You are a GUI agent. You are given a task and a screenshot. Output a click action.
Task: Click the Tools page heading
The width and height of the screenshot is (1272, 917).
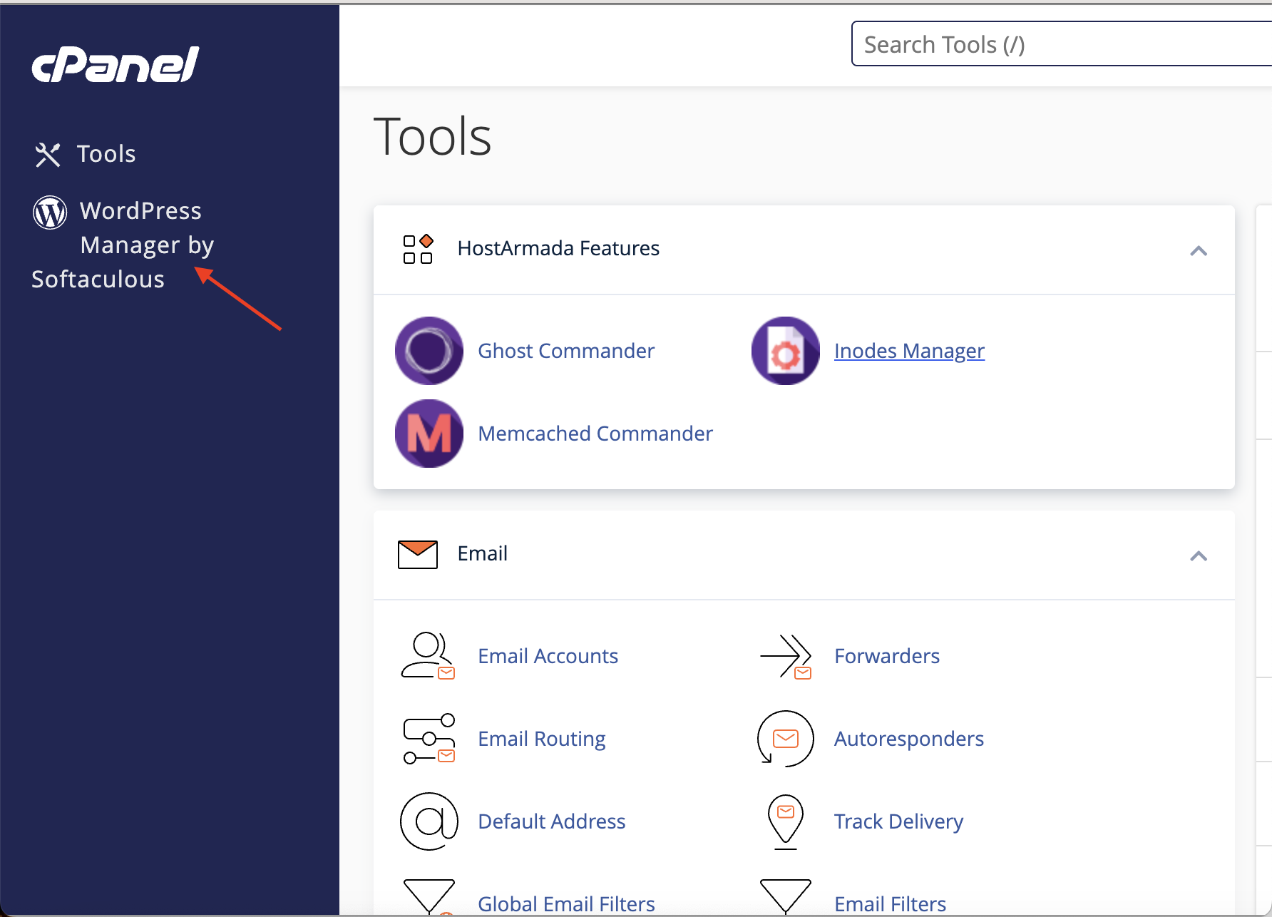pos(433,136)
